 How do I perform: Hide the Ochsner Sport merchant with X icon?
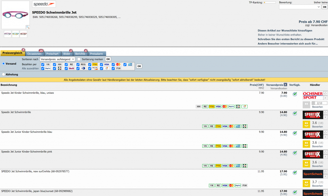coord(325,98)
